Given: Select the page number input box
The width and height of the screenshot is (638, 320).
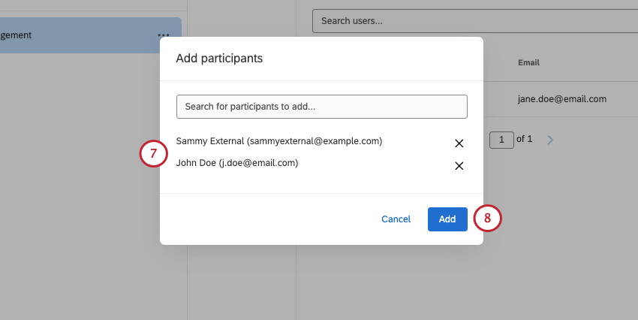Looking at the screenshot, I should pyautogui.click(x=501, y=139).
